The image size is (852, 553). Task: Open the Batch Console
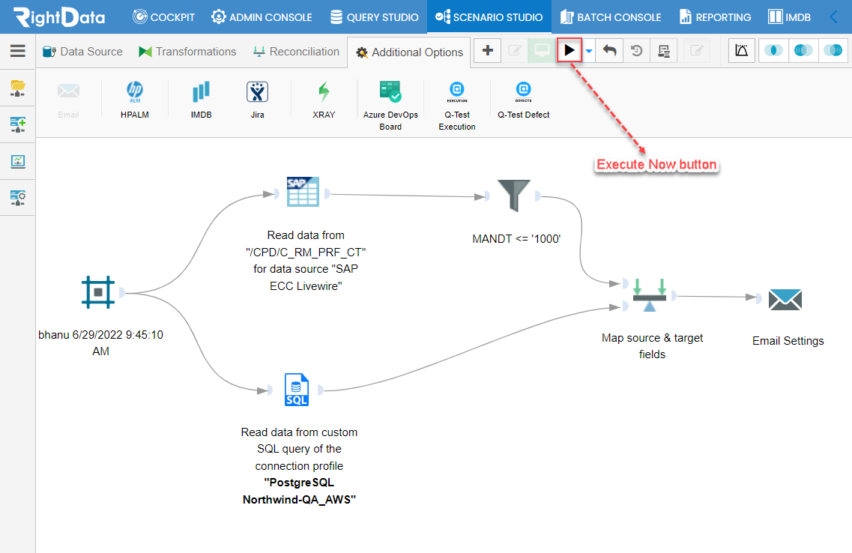click(x=610, y=16)
